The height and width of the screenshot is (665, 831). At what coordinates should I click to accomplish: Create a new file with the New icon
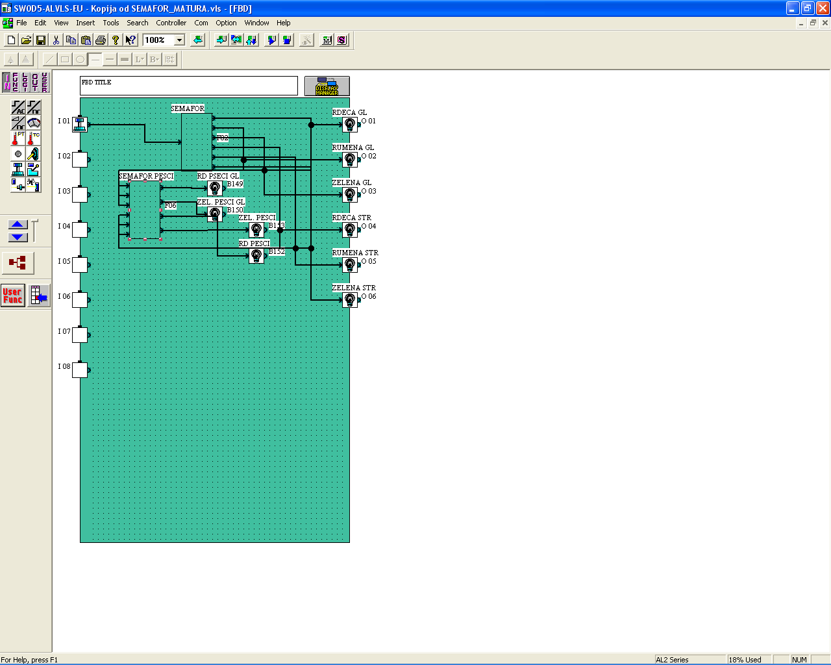[11, 40]
